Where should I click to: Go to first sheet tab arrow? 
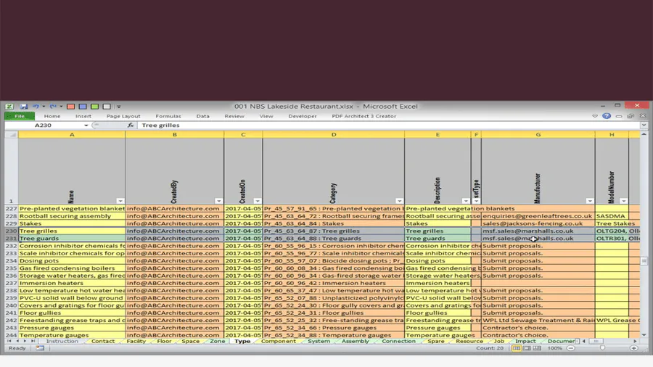[9, 341]
